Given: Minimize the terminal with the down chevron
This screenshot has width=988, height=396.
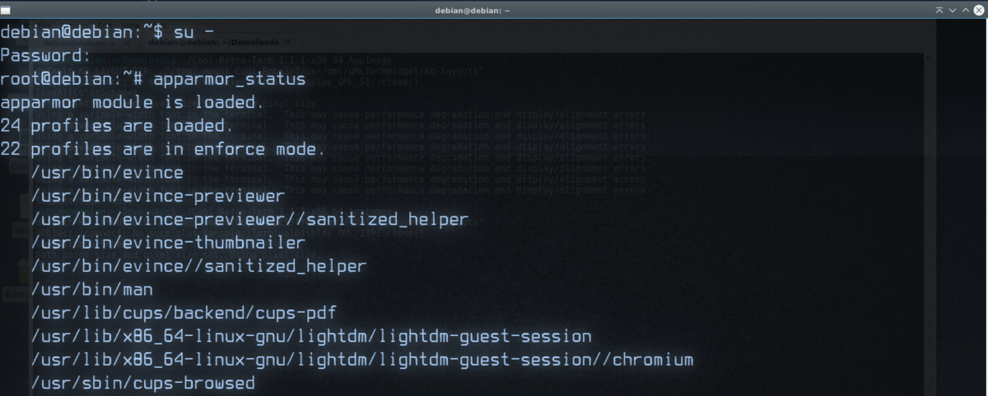Looking at the screenshot, I should tap(953, 9).
